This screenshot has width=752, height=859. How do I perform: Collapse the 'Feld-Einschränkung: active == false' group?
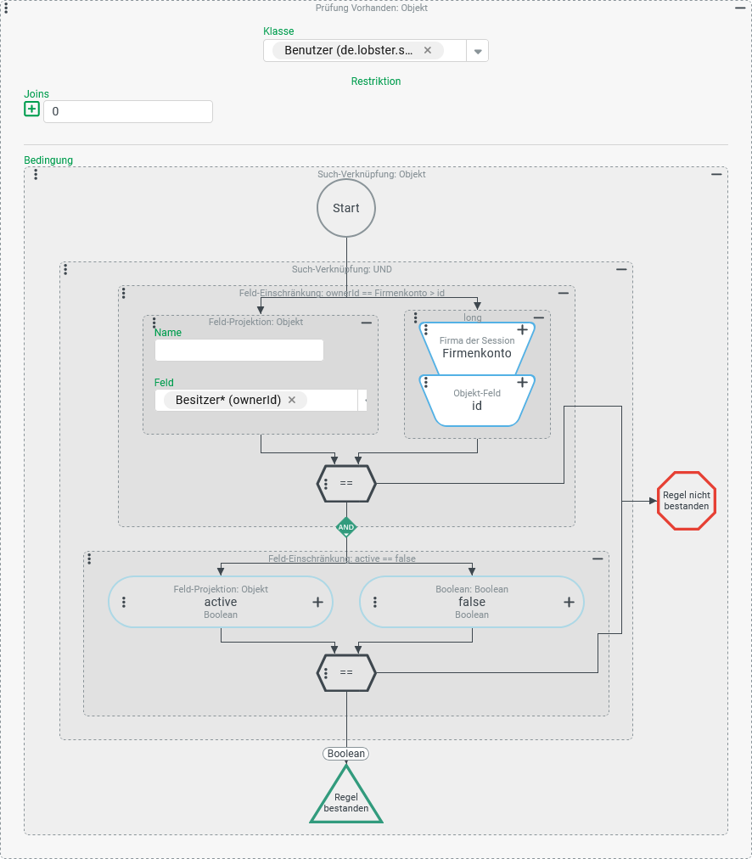[598, 559]
